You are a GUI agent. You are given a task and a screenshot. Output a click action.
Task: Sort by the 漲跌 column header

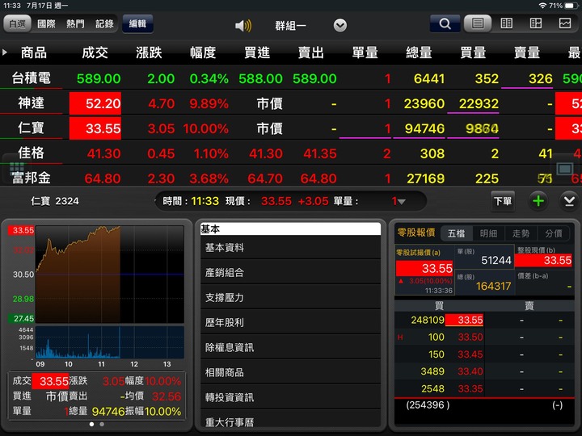click(x=149, y=52)
